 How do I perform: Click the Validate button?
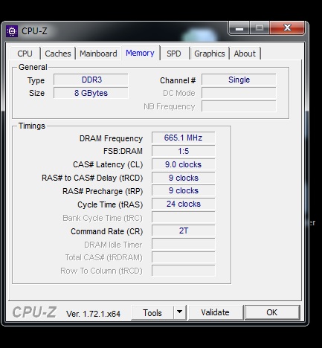point(215,312)
